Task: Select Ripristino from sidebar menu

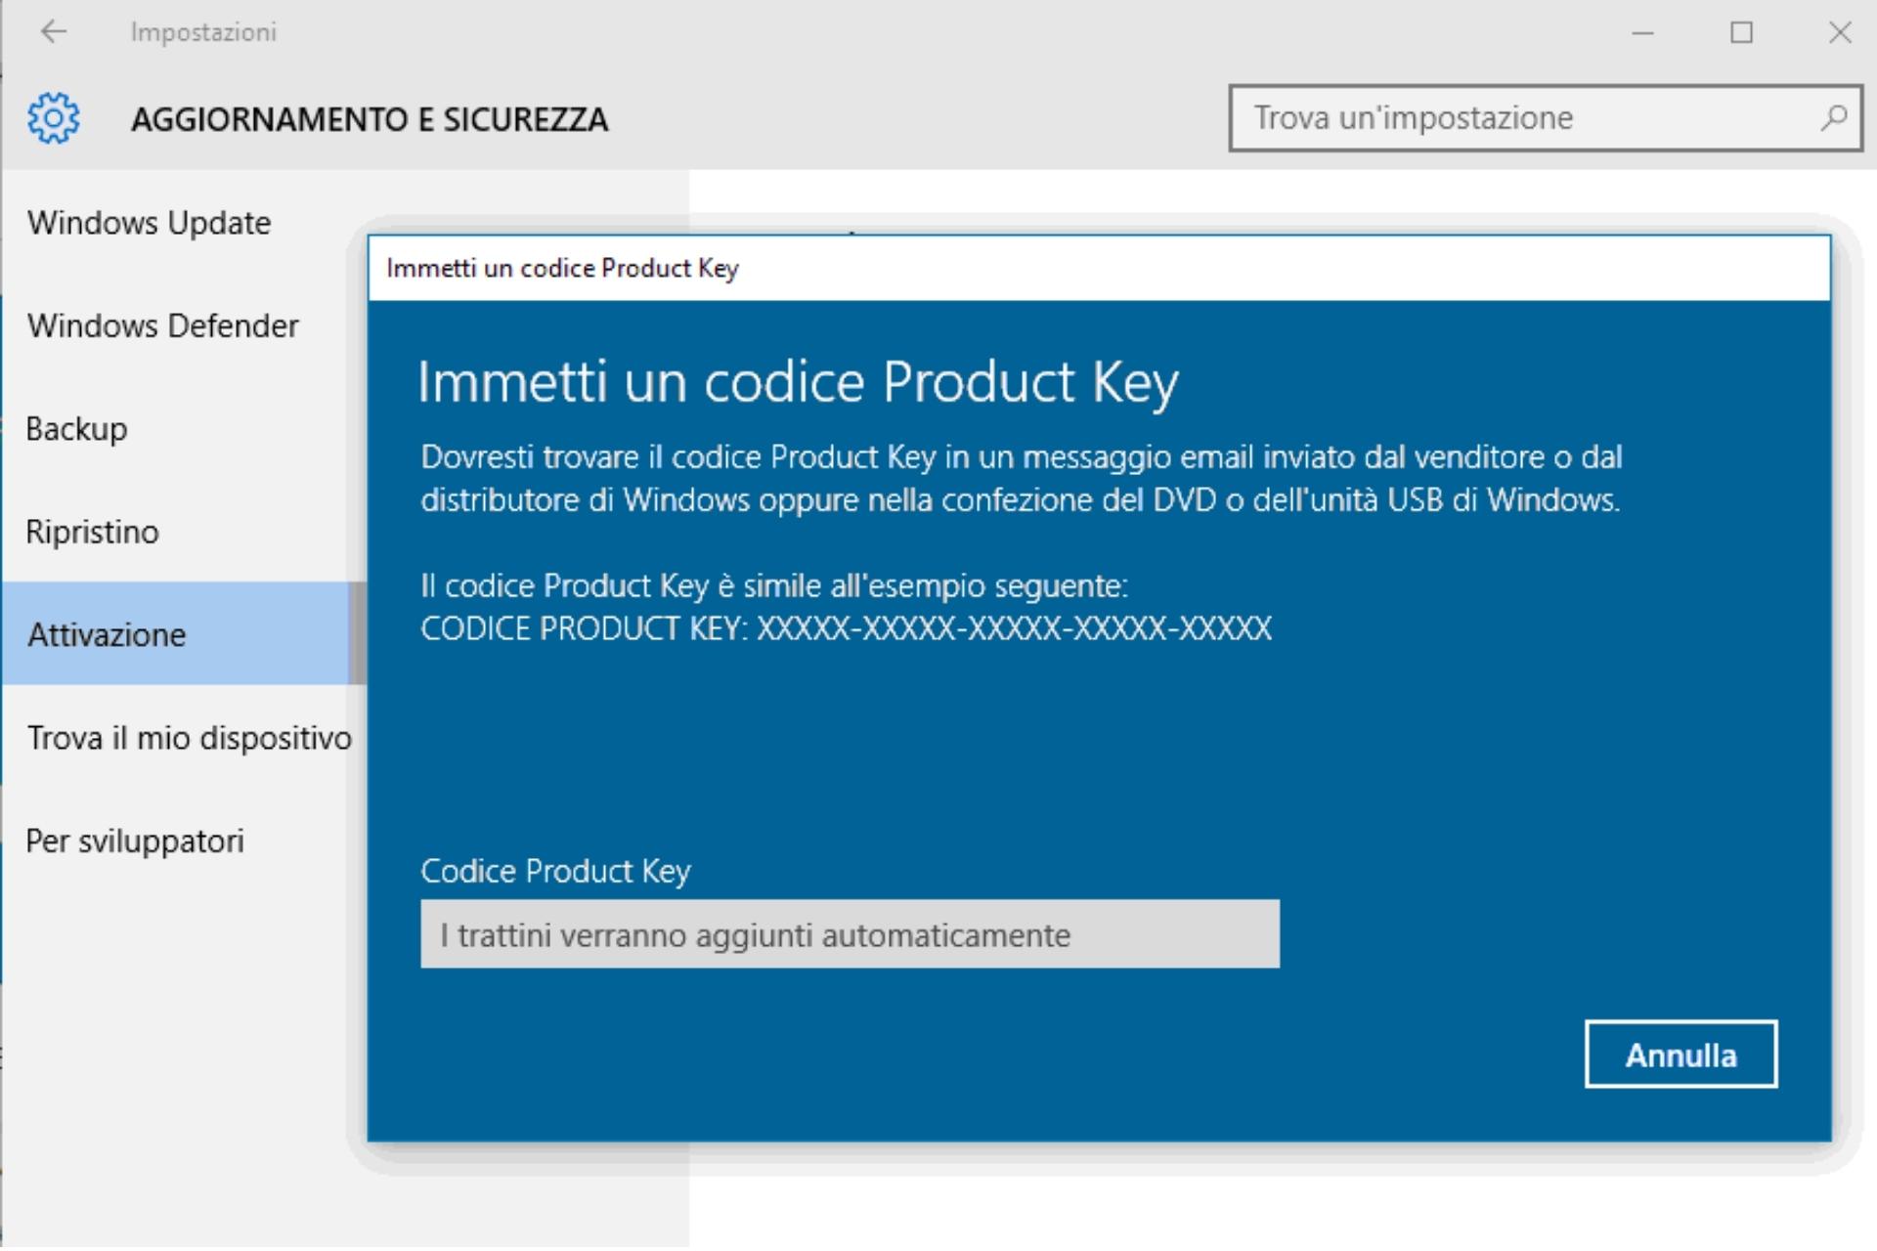Action: pos(92,532)
